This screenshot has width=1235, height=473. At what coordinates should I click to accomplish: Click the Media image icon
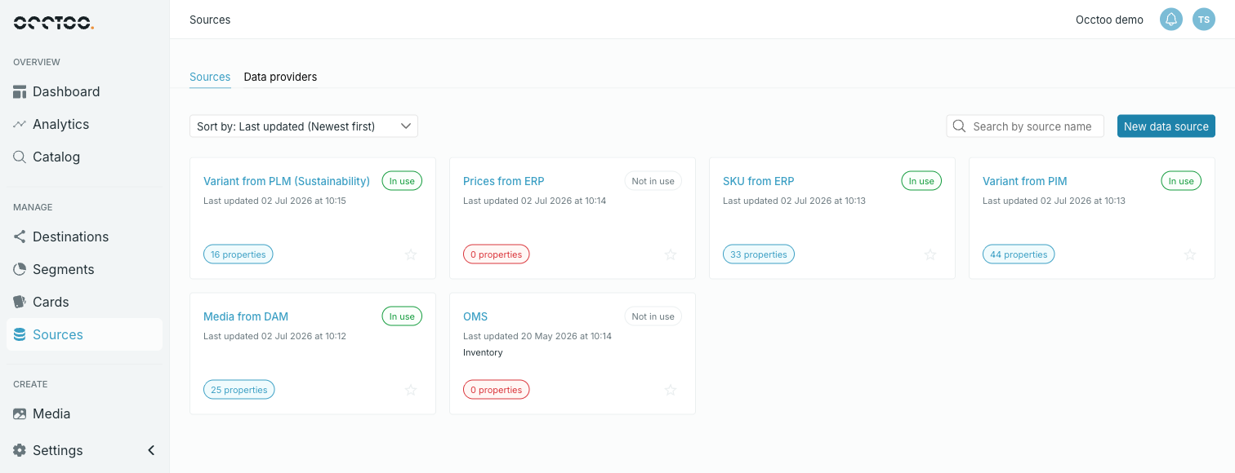tap(20, 413)
